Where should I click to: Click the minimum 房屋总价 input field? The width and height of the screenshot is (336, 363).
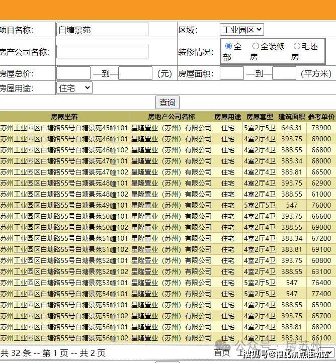pyautogui.click(x=73, y=73)
